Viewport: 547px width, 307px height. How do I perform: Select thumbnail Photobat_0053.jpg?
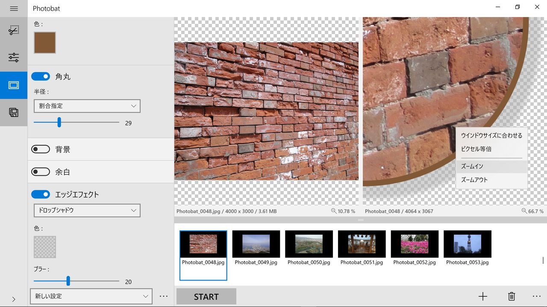pos(468,249)
